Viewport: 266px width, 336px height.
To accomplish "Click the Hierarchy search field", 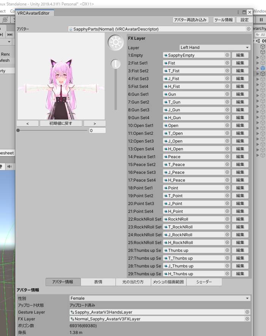I will (x=260, y=35).
